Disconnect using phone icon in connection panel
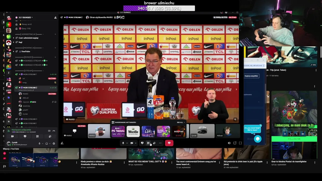Viewport: 322px width, 181px height. [x=54, y=131]
